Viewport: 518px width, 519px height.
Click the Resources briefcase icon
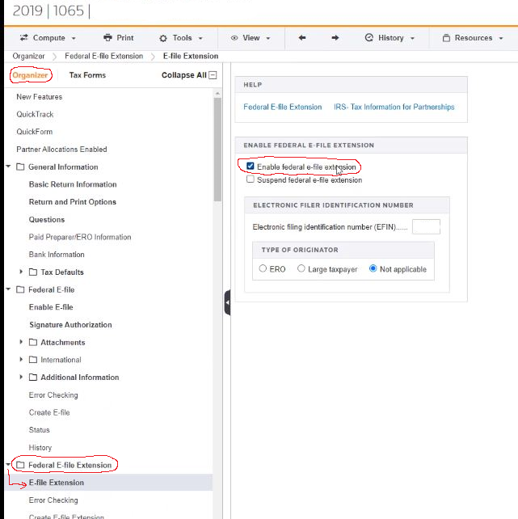coord(446,38)
